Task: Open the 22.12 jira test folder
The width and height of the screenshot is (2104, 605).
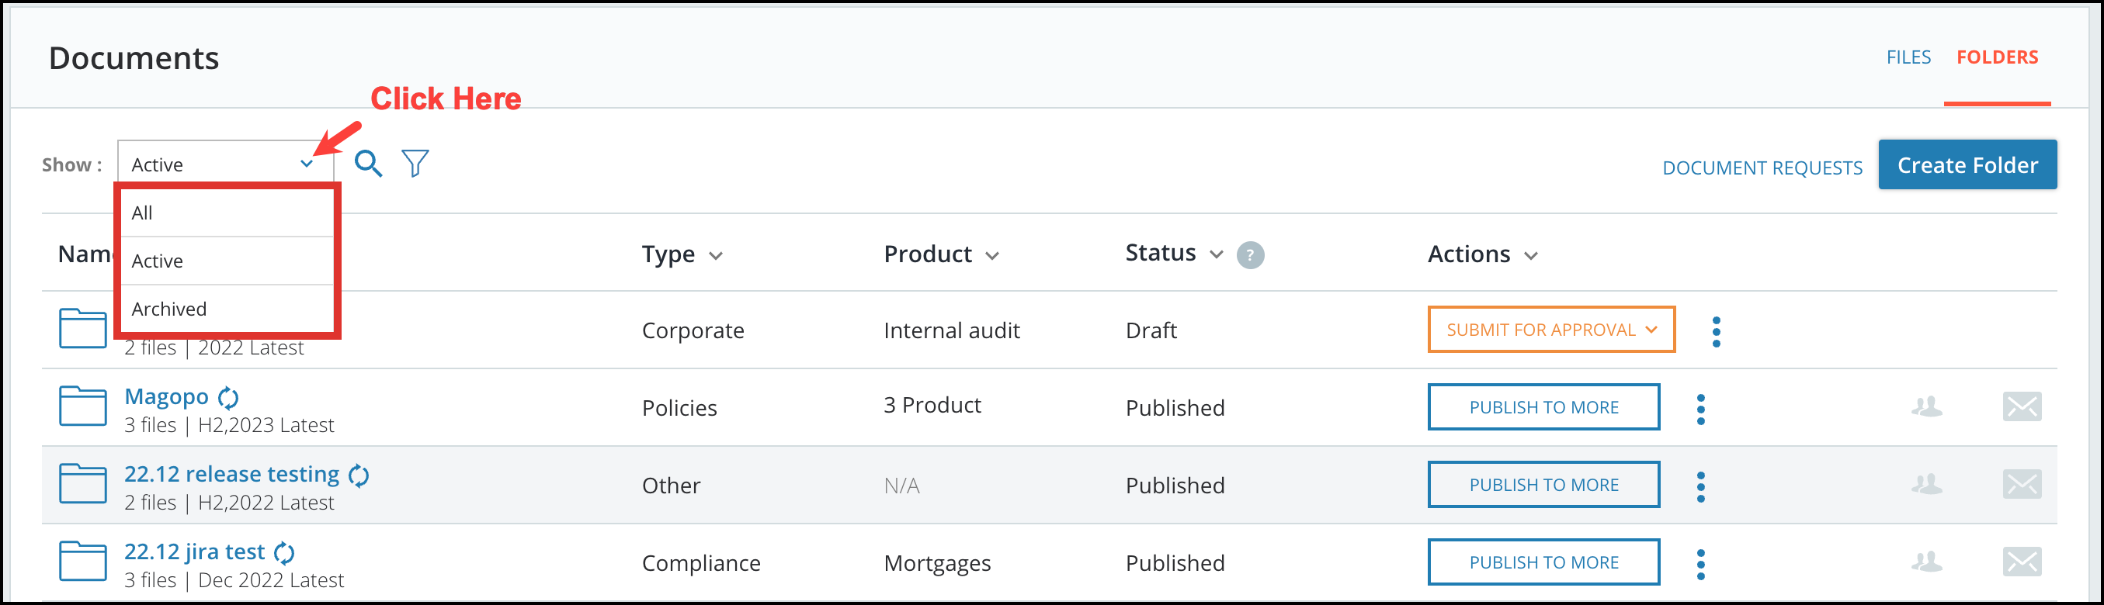Action: pyautogui.click(x=194, y=552)
